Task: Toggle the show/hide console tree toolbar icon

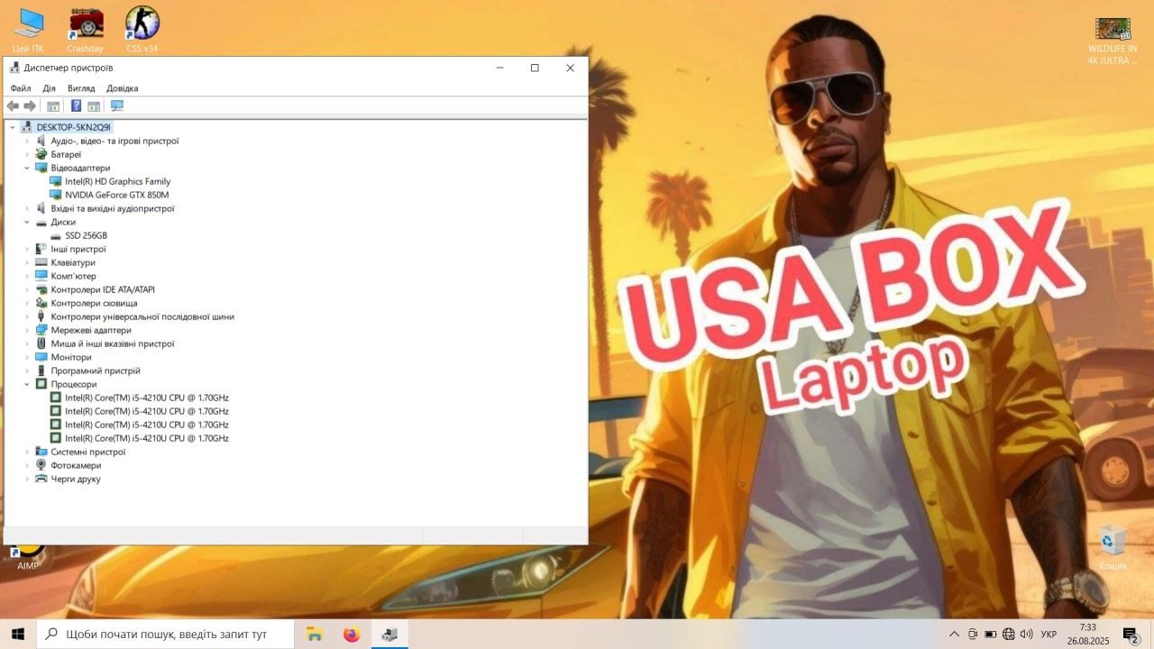Action: (x=53, y=105)
